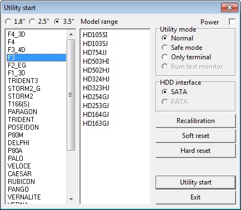Pick model HD163GJ
Image resolution: width=241 pixels, height=210 pixels.
click(x=96, y=124)
